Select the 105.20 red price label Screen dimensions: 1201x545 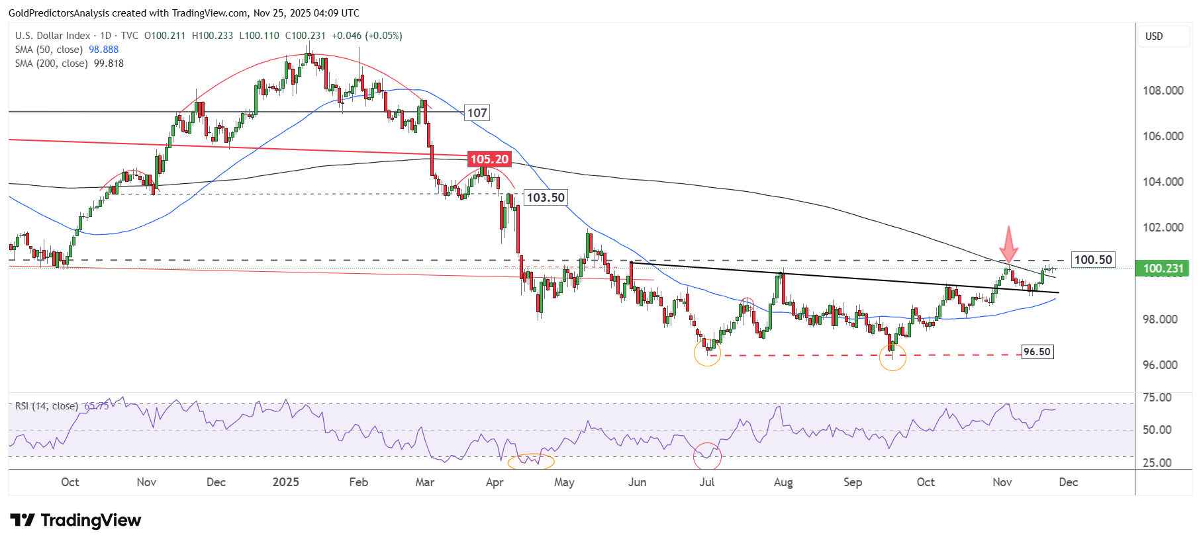coord(489,159)
